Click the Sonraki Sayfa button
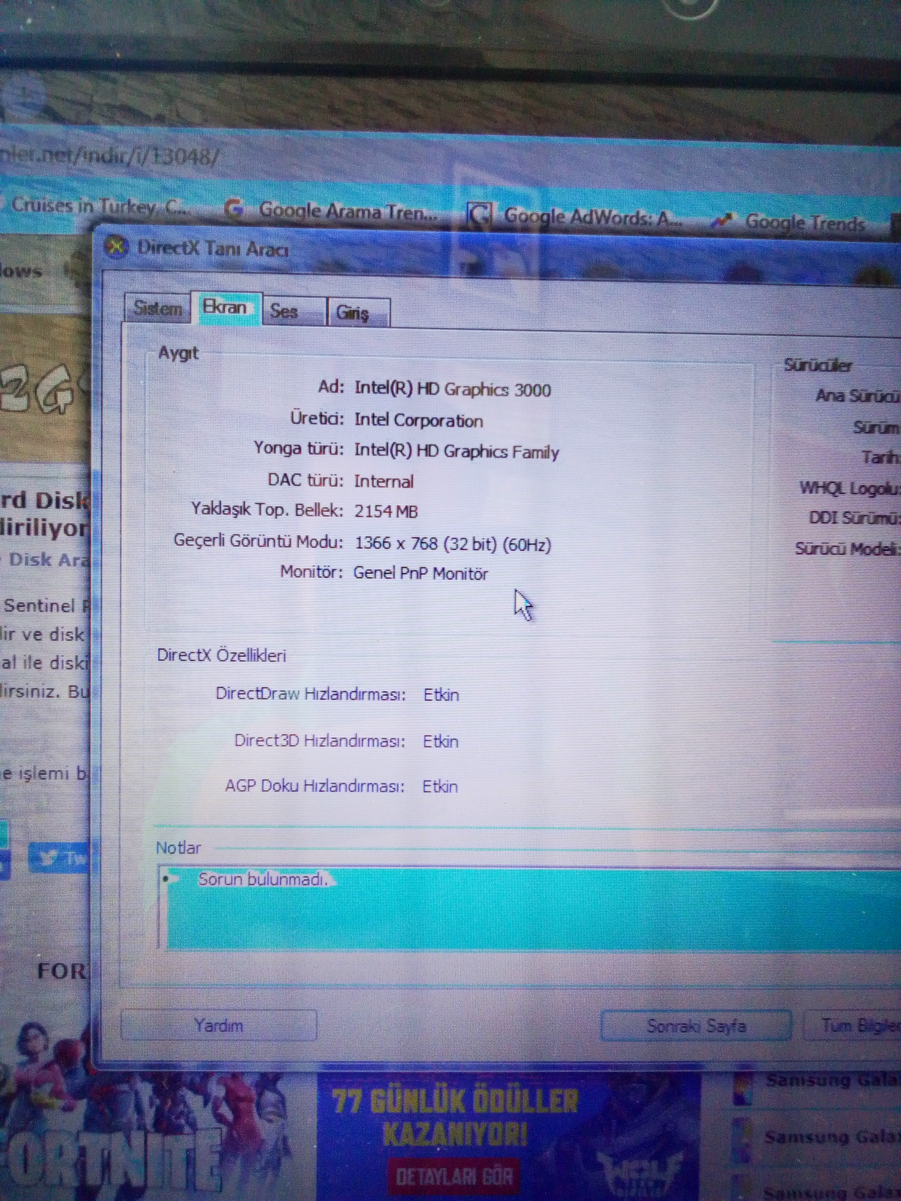This screenshot has height=1201, width=901. tap(696, 1025)
